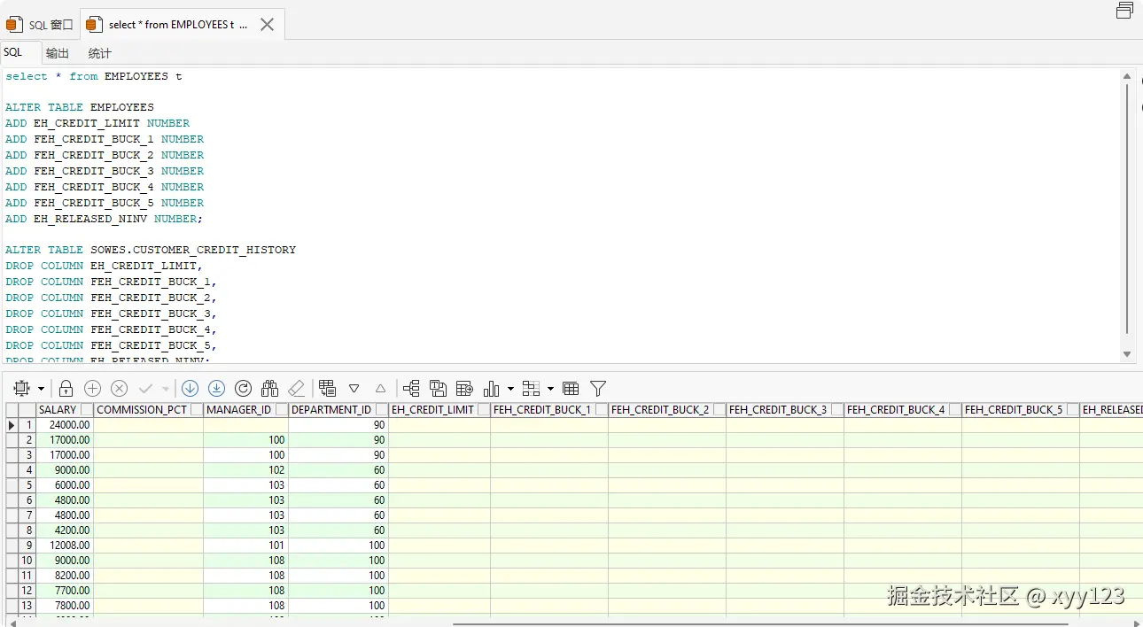This screenshot has height=627, width=1143.
Task: Select the salary cell 12008.00
Action: (66, 546)
